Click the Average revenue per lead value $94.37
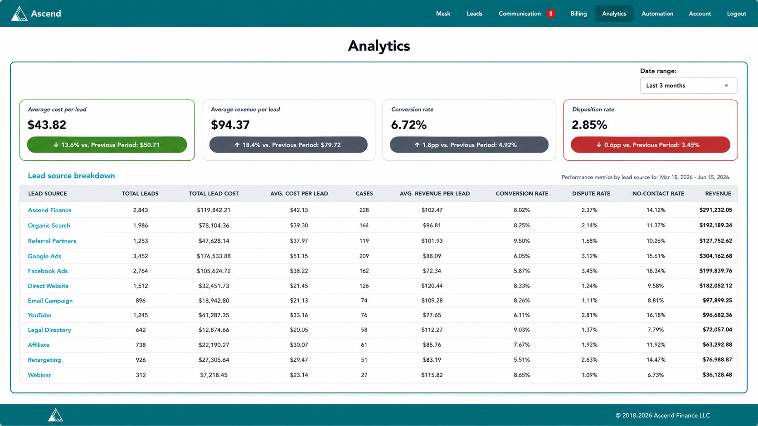Screen dimensions: 758x426 coord(230,125)
